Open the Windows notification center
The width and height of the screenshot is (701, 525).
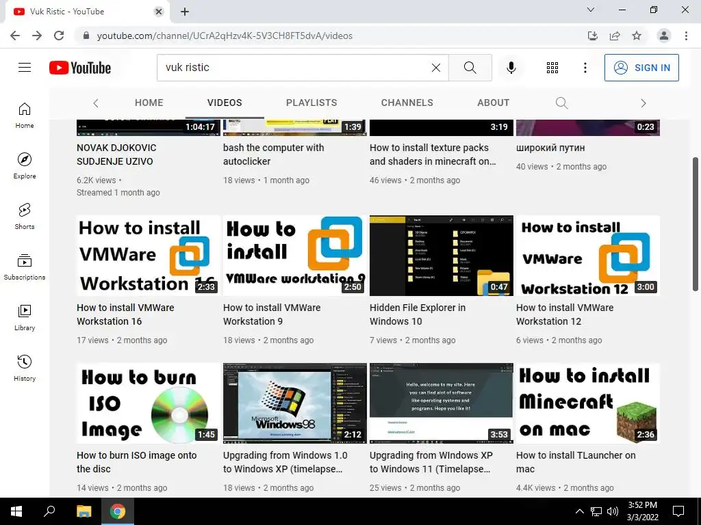pos(678,511)
